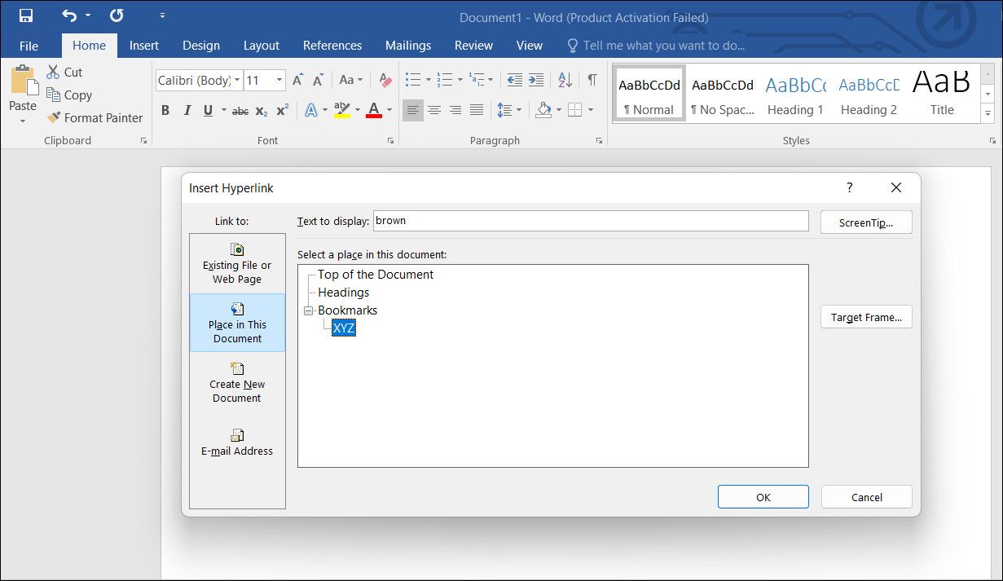Viewport: 1003px width, 581px height.
Task: Select E-mail Address link option
Action: (237, 442)
